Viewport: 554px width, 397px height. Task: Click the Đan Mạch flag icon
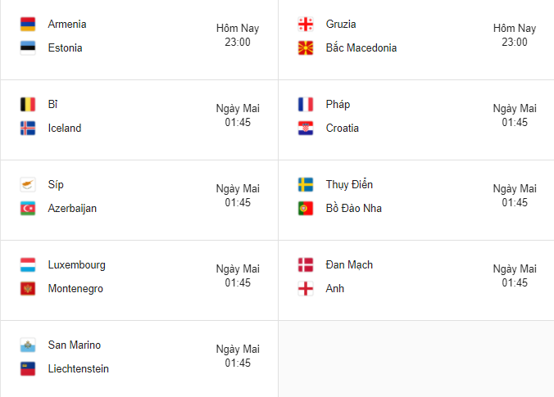[306, 265]
